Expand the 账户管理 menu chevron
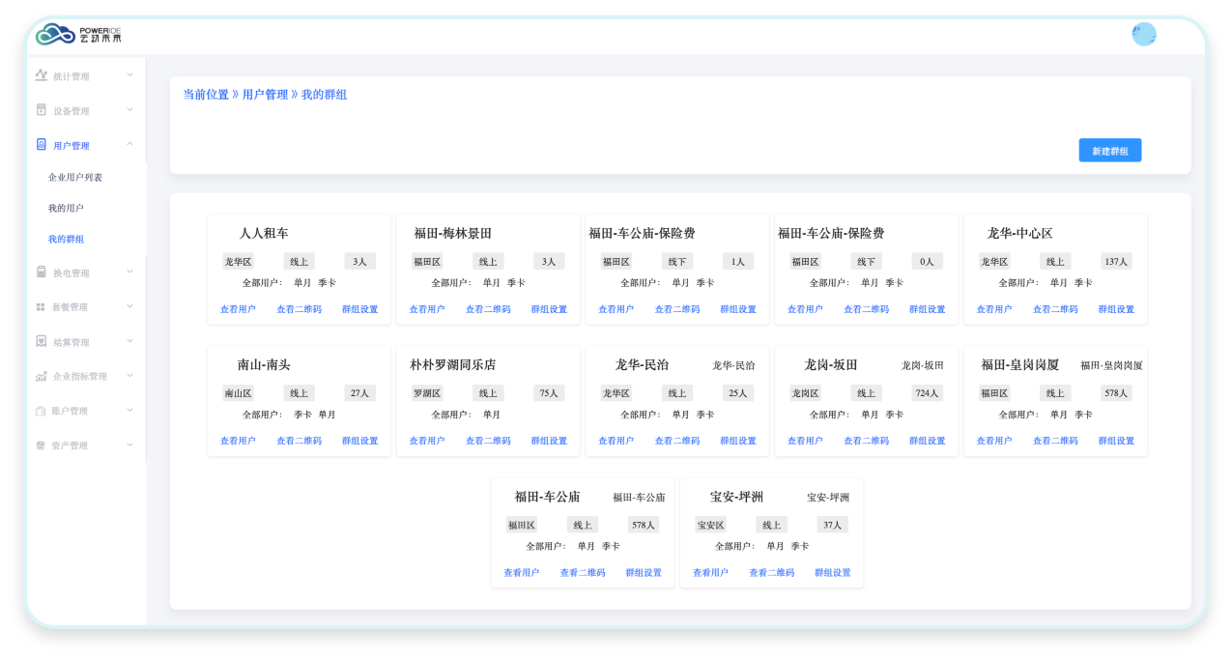Viewport: 1232px width, 660px height. 130,410
